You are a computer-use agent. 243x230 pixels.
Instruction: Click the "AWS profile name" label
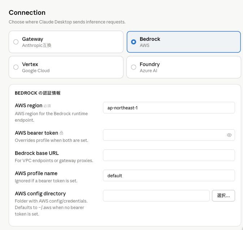(x=36, y=173)
